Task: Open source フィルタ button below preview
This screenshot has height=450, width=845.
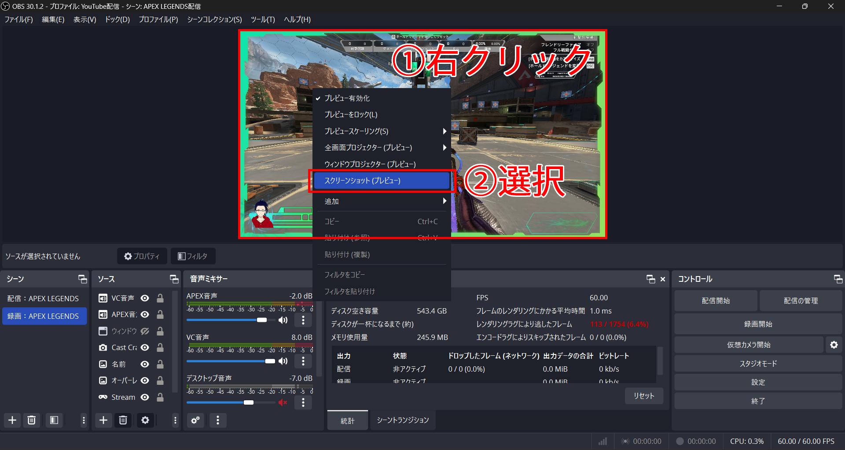Action: [193, 256]
